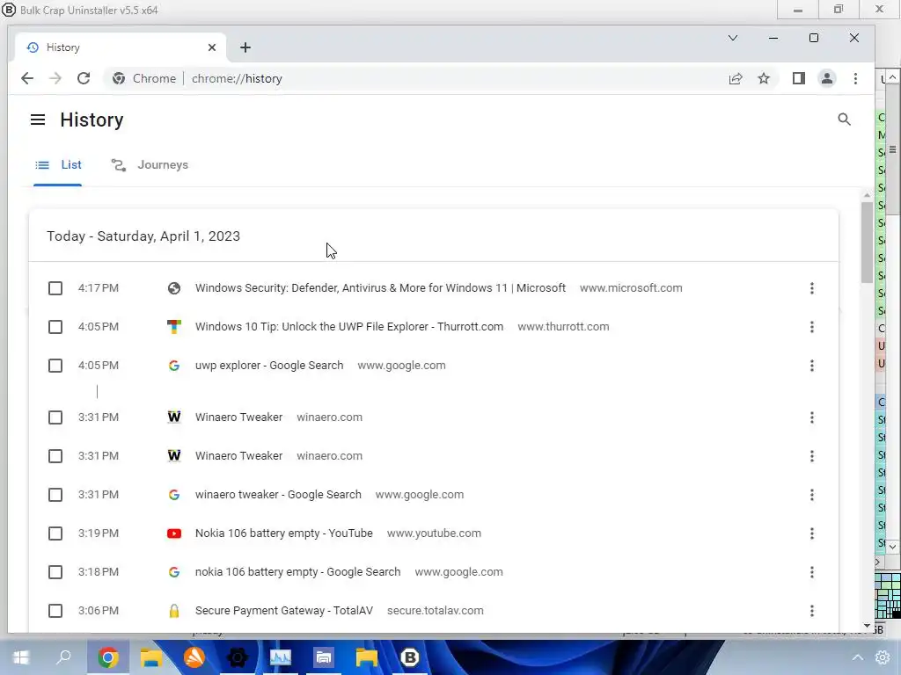Open a new tab with the plus button
The width and height of the screenshot is (901, 675).
point(245,47)
